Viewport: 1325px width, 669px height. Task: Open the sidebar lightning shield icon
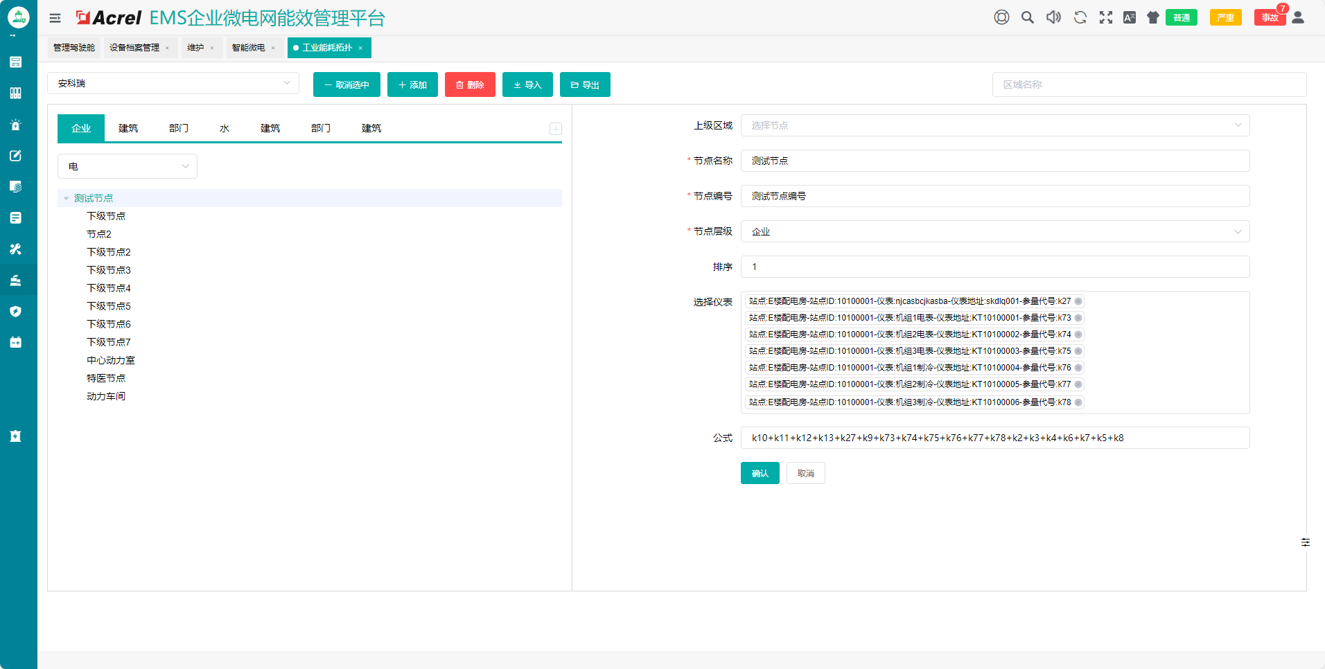click(x=15, y=312)
